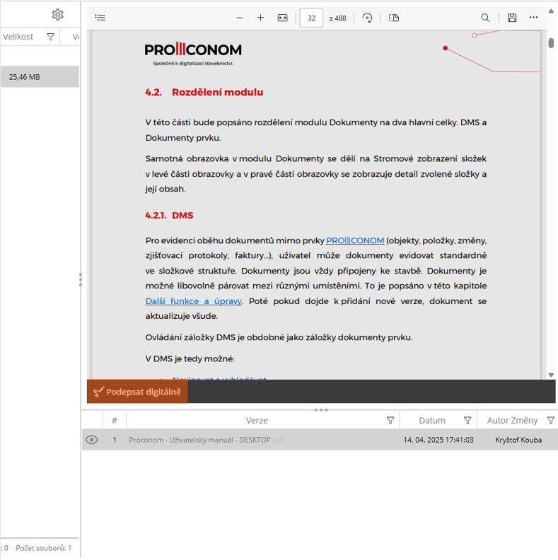Image resolution: width=558 pixels, height=560 pixels.
Task: Click the page number input field
Action: click(x=311, y=18)
